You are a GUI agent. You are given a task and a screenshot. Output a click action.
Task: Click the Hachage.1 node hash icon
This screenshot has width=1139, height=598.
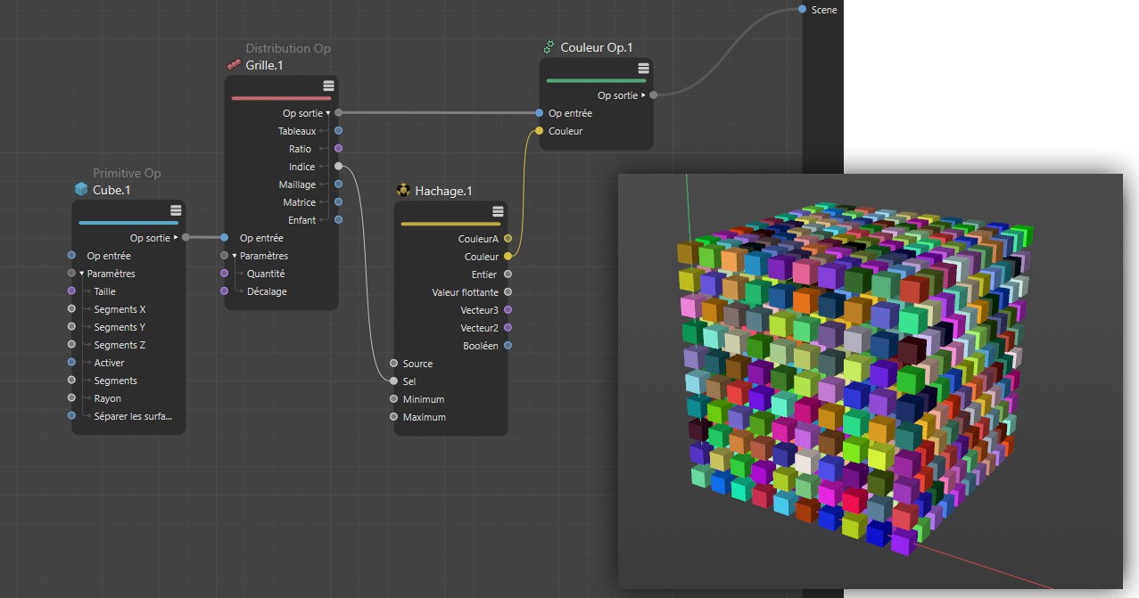[403, 191]
